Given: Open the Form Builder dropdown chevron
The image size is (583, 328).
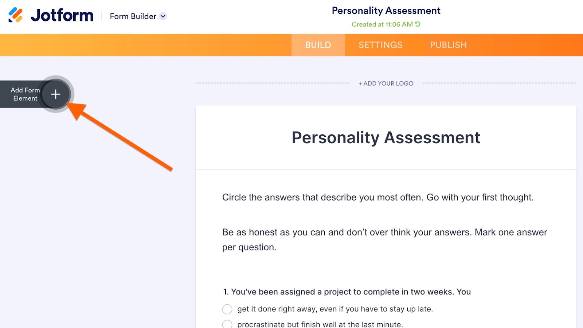Looking at the screenshot, I should (163, 16).
